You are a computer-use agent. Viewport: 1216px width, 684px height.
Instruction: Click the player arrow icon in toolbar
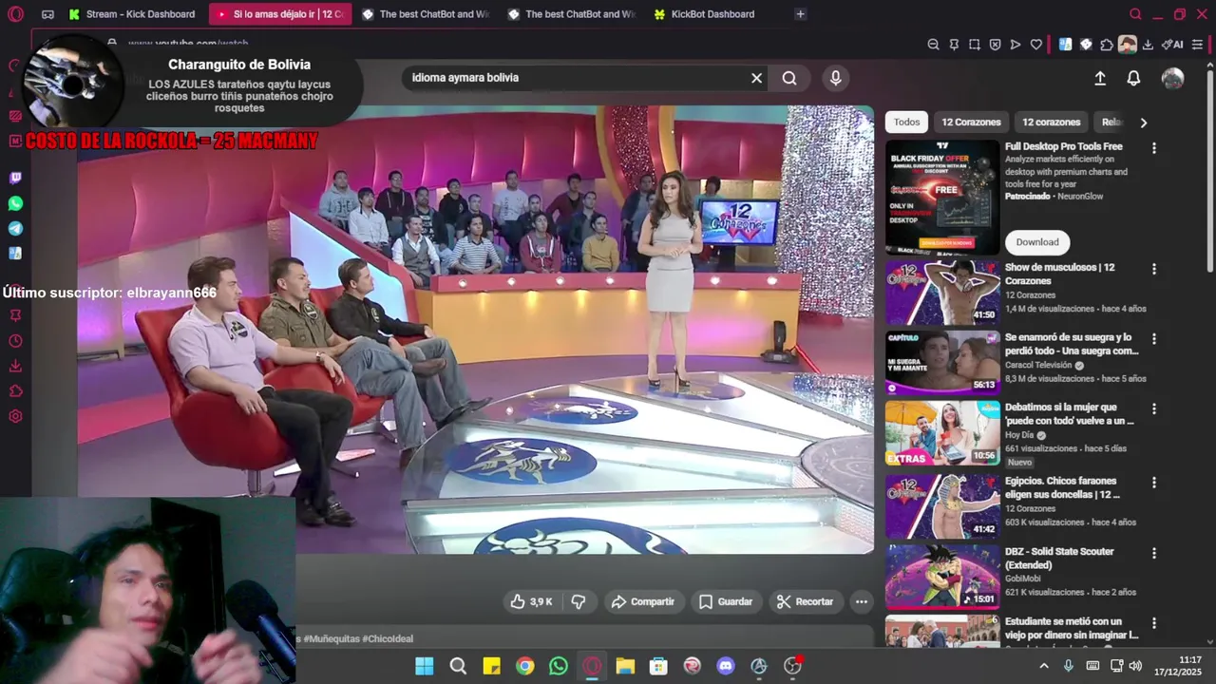tap(1016, 45)
